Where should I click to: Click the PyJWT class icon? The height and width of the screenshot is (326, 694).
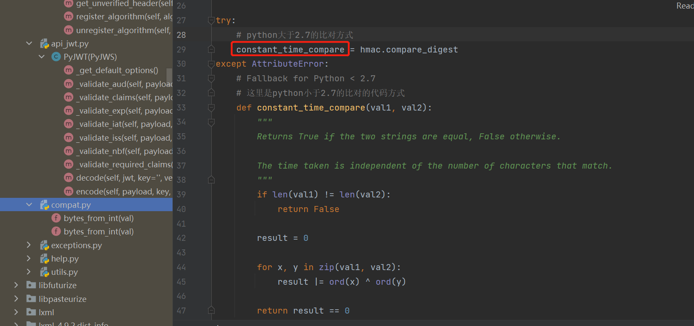point(56,57)
